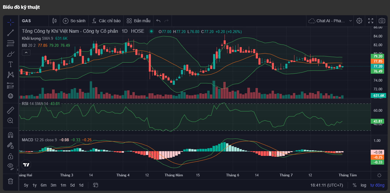Screen dimensions: 390x193
Task: Click the 77.20 current price label
Action: coord(378,66)
